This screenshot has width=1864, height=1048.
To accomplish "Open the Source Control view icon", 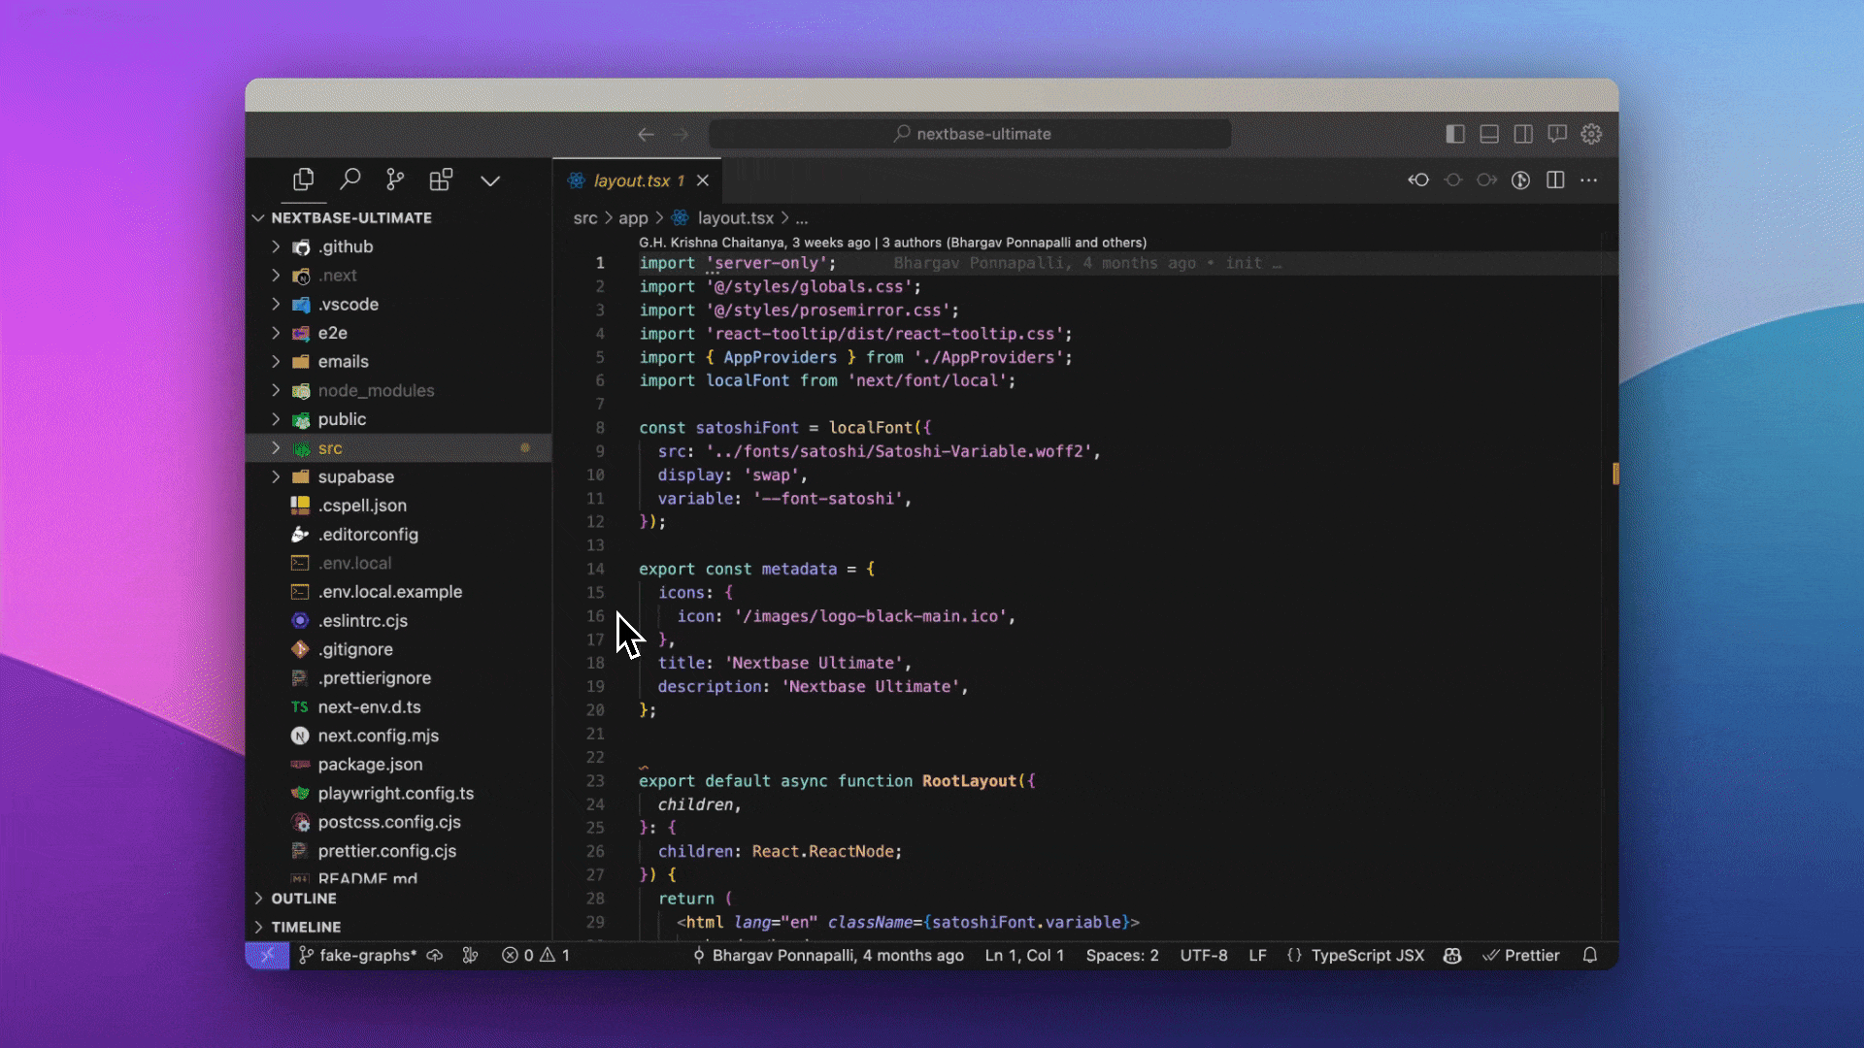I will click(395, 180).
